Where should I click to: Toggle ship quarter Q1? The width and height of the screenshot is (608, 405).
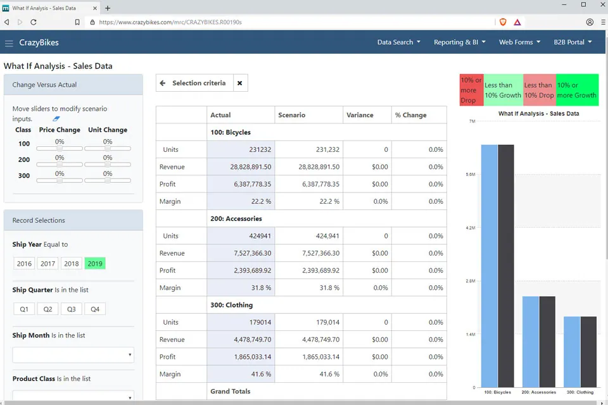tap(24, 309)
